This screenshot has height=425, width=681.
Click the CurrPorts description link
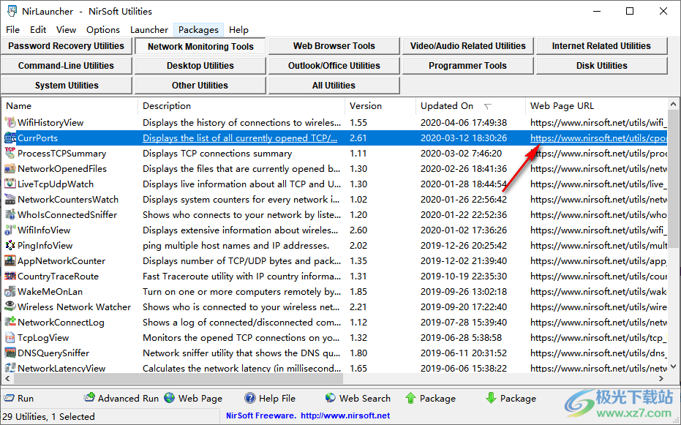click(x=240, y=138)
